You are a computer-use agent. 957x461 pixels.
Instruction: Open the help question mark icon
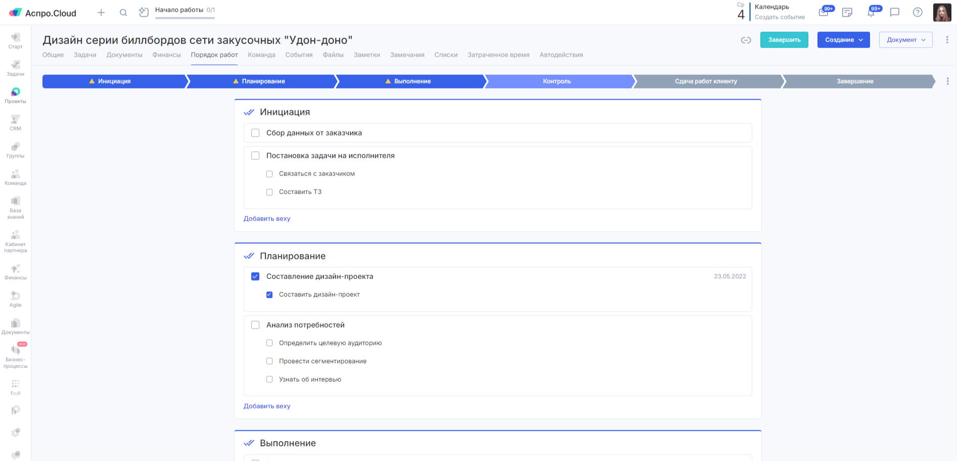click(918, 13)
